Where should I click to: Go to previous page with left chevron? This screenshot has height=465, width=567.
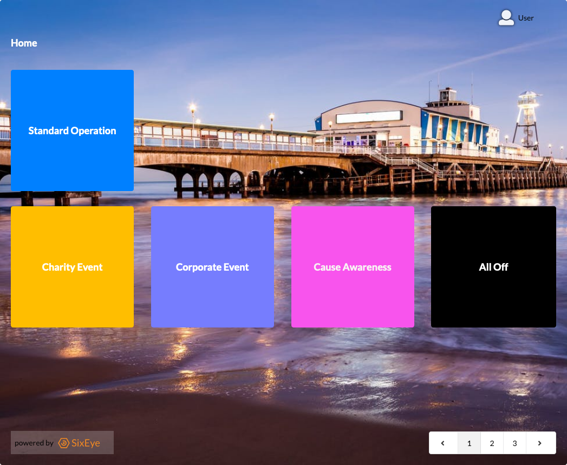point(443,443)
